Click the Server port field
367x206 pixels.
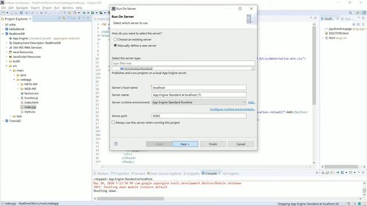(x=199, y=116)
